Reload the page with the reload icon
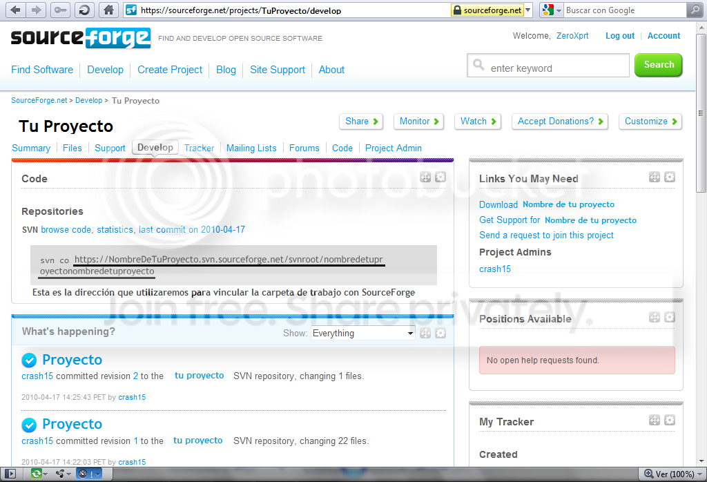The width and height of the screenshot is (707, 482). [x=84, y=10]
